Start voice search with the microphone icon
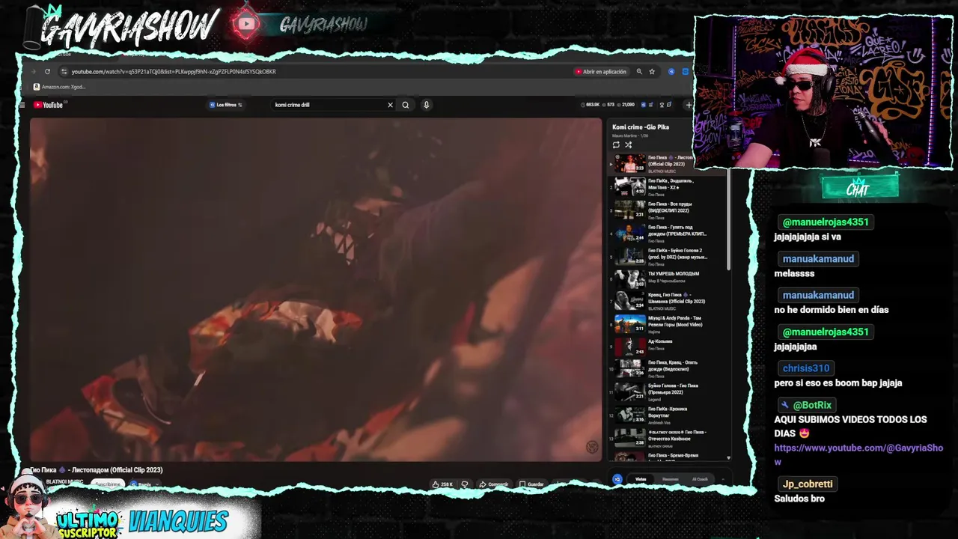 (427, 105)
